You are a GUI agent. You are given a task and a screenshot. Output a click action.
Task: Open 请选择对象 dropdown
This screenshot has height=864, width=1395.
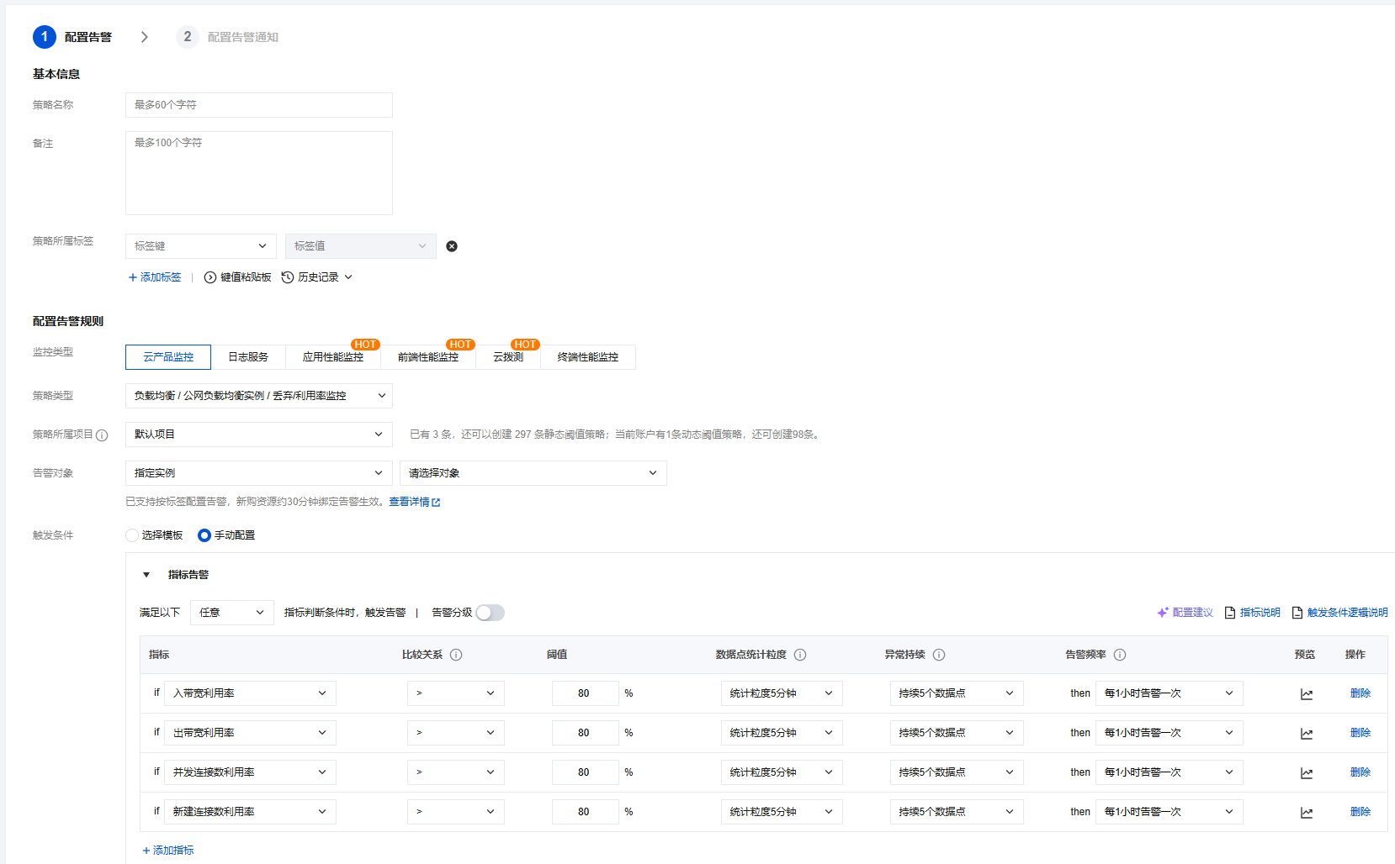(x=533, y=473)
